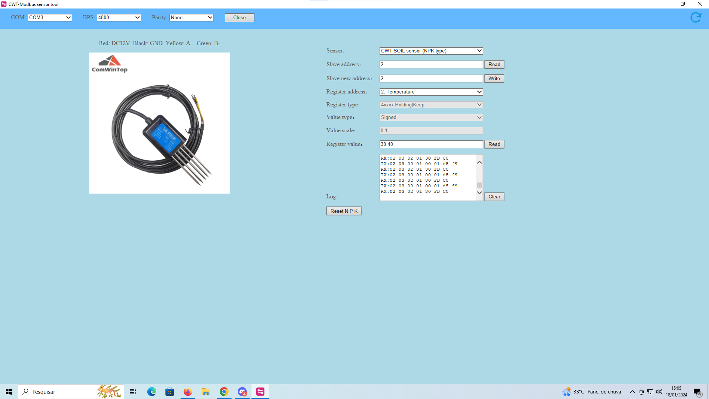This screenshot has width=709, height=399.
Task: Open File Explorer from the taskbar
Action: [206, 392]
